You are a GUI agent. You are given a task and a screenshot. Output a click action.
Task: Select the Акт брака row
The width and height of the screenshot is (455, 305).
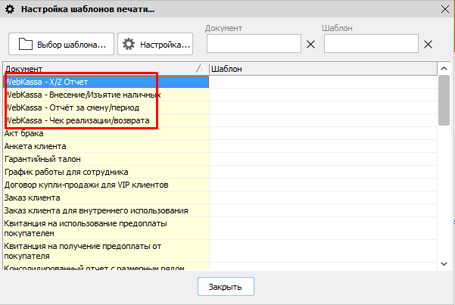click(x=106, y=133)
